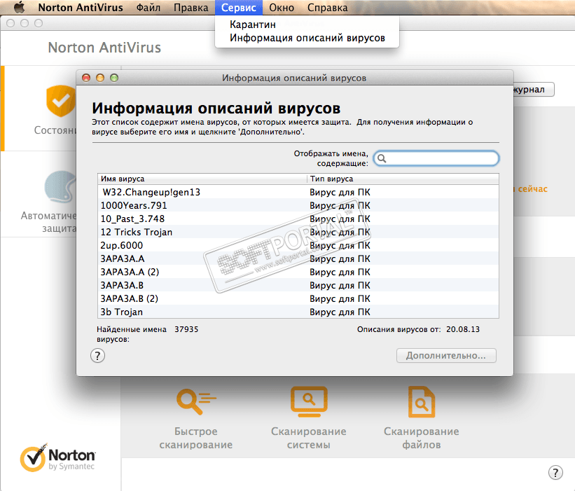Click the Сервис menu

pyautogui.click(x=239, y=7)
